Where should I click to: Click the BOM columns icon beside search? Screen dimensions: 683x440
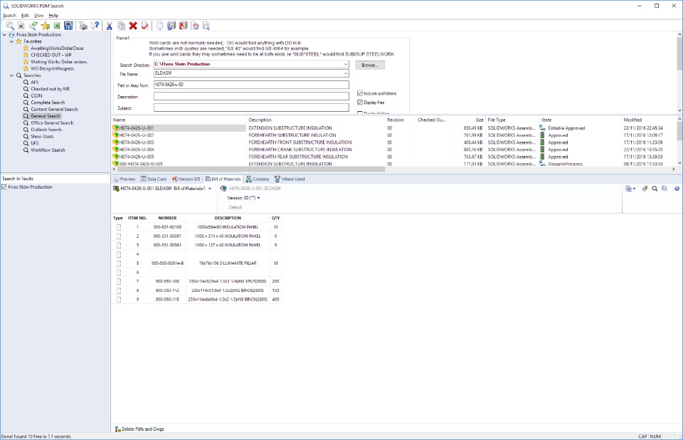pos(665,189)
